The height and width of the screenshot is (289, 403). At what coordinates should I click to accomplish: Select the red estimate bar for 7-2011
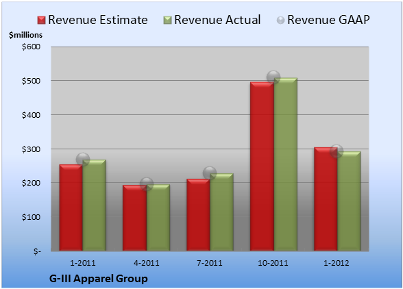[x=198, y=215]
